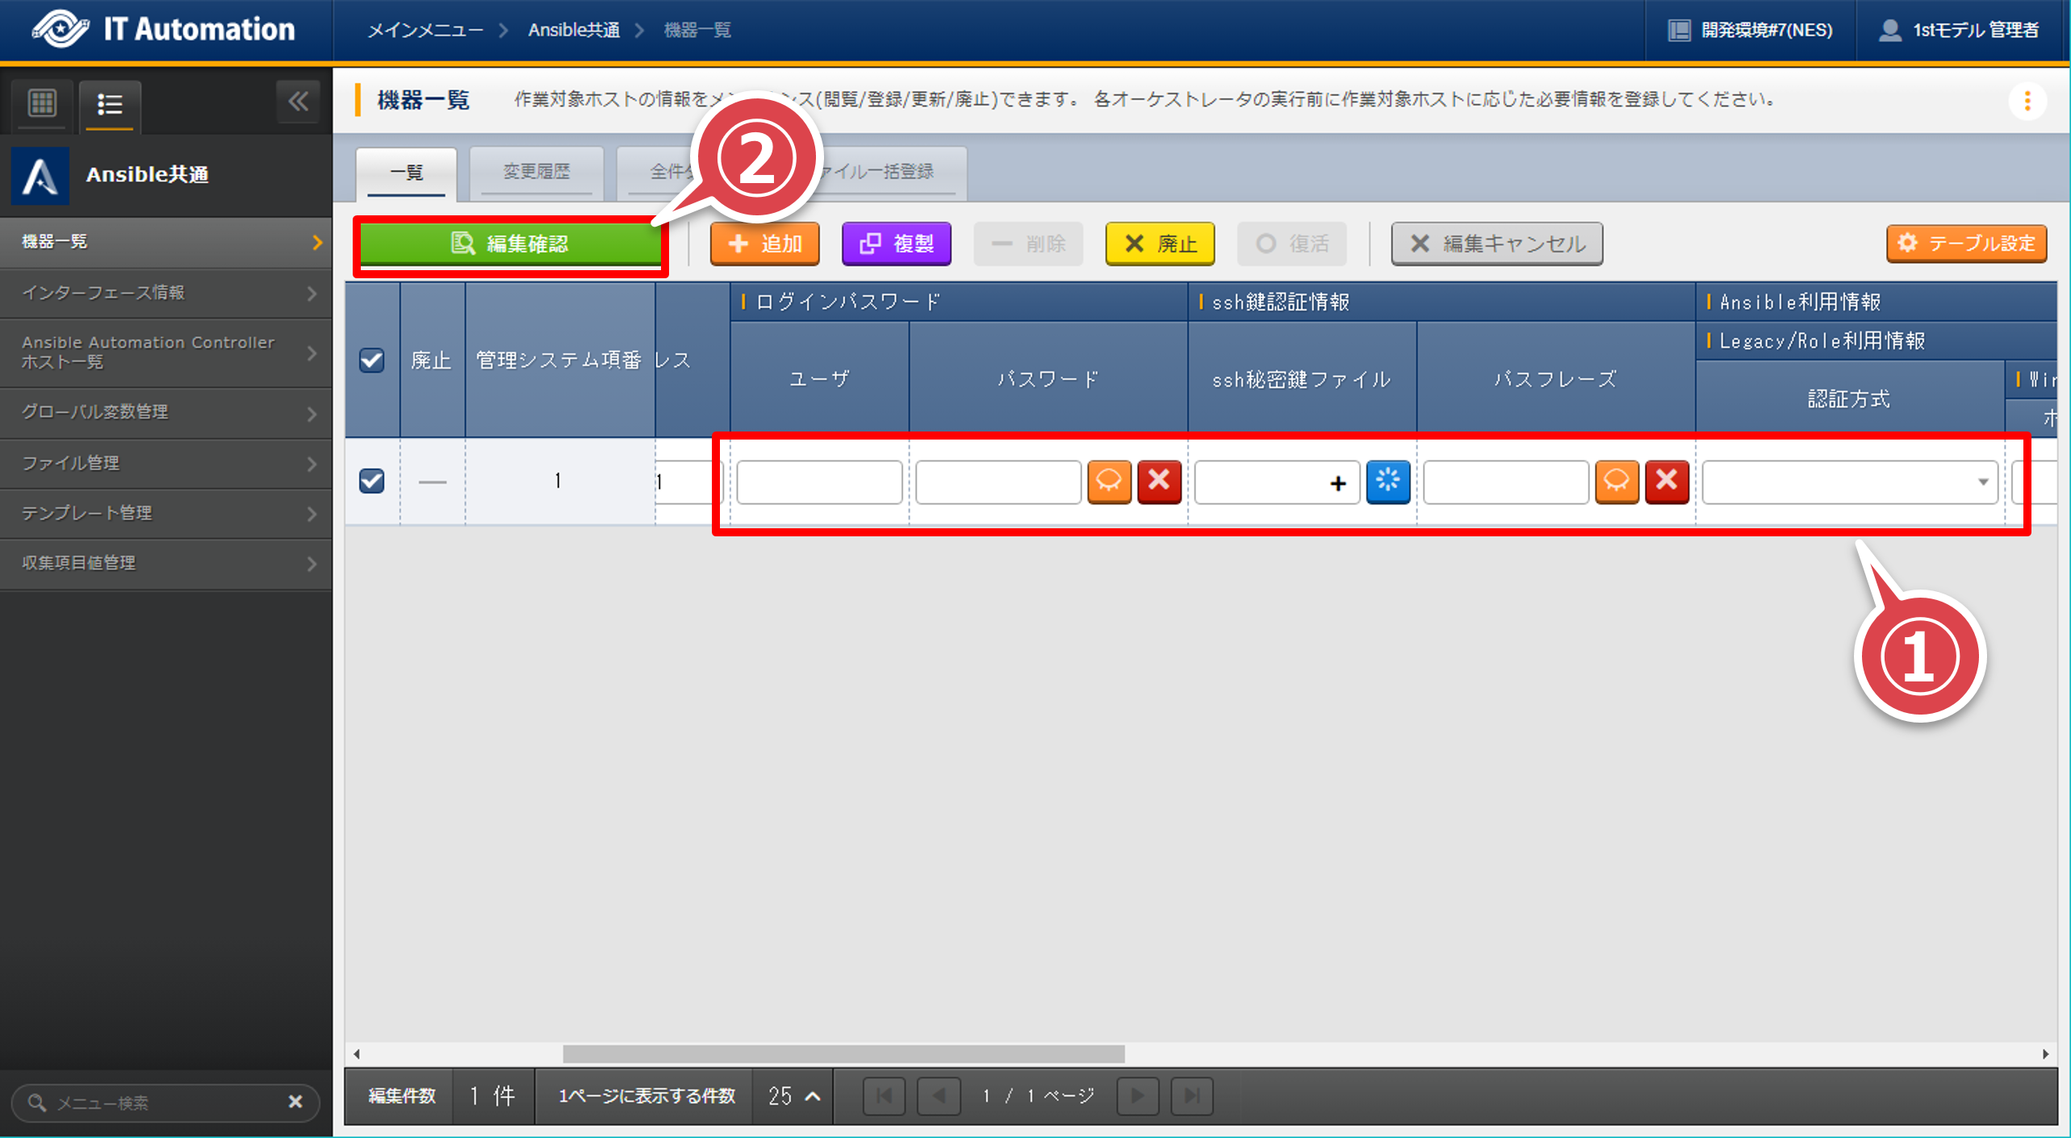
Task: Click the password reveal orange icon
Action: click(1109, 481)
